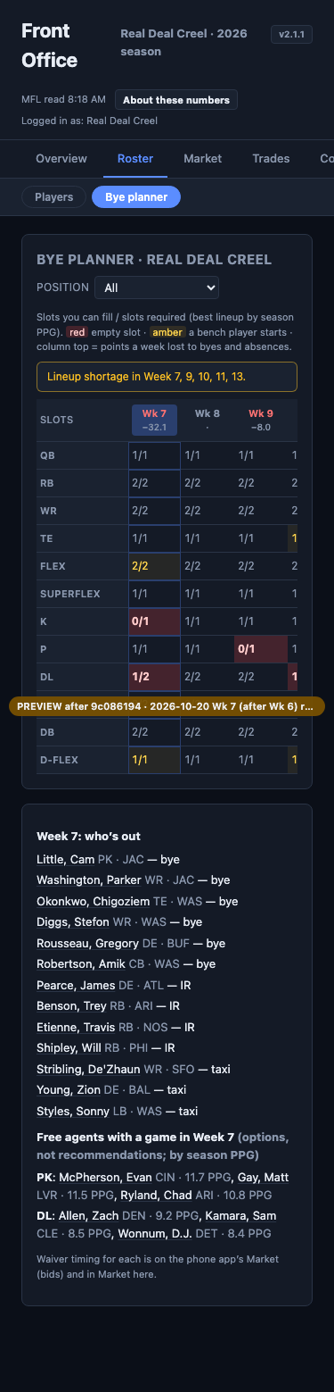Select the Wk 7 column header
Viewport: 334px width, 1392px height.
pyautogui.click(x=154, y=420)
